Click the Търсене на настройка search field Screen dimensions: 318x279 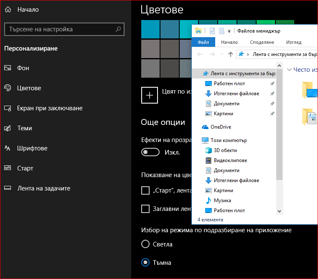64,29
